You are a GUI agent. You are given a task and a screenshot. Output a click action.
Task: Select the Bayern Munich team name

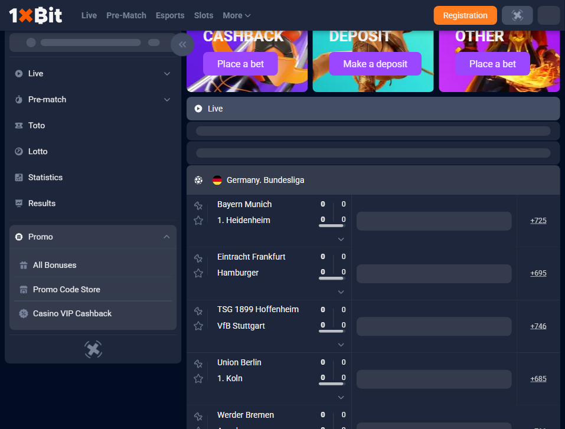[x=244, y=204]
